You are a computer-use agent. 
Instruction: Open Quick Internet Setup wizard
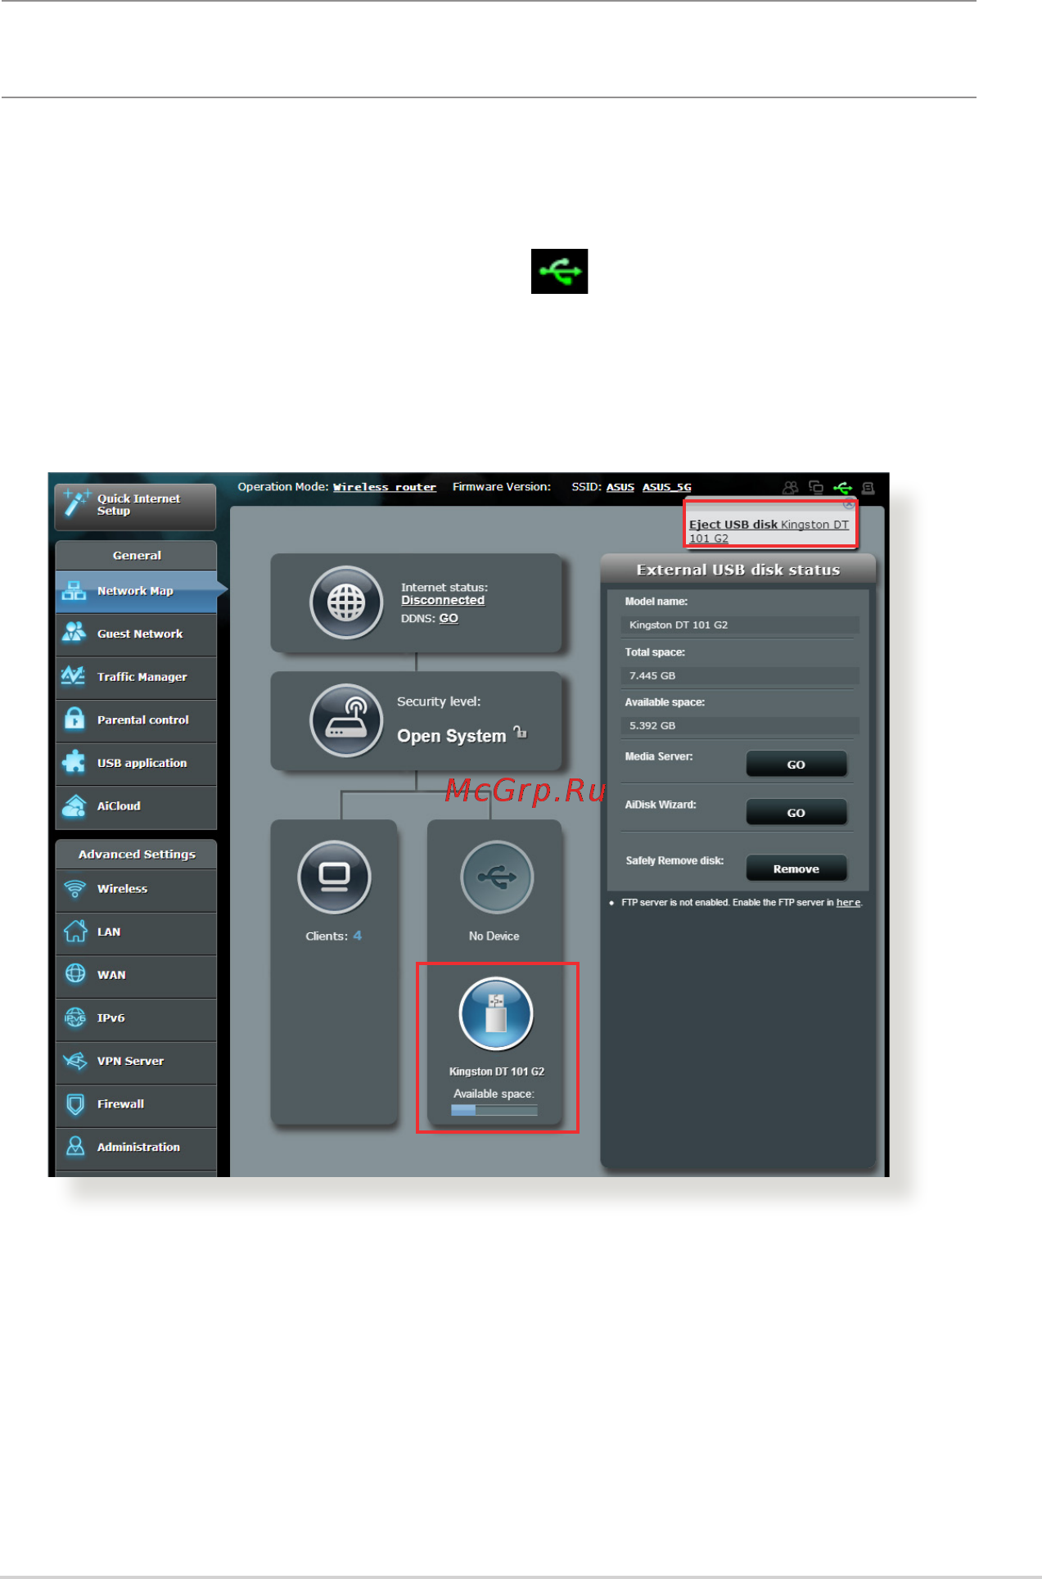coord(135,506)
